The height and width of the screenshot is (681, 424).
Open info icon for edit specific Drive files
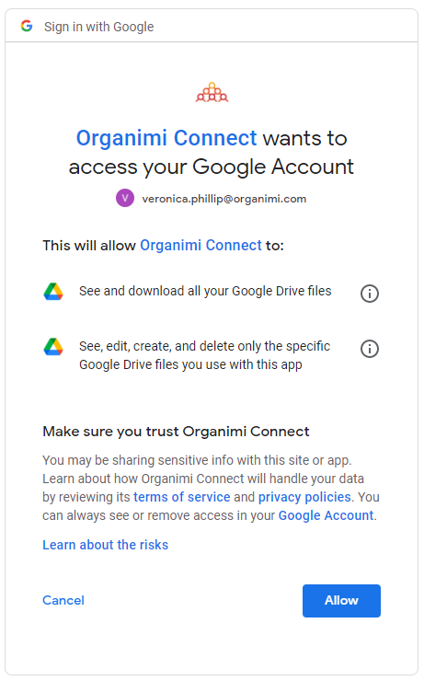370,348
